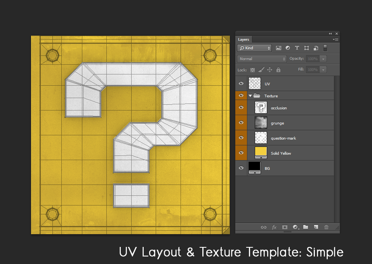Select the Texture group name
372x264 pixels.
pos(271,96)
